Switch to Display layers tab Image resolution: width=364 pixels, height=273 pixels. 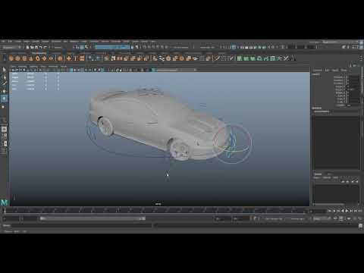(318, 174)
